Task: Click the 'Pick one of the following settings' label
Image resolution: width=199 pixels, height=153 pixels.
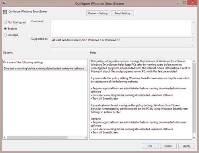Action: (23, 62)
